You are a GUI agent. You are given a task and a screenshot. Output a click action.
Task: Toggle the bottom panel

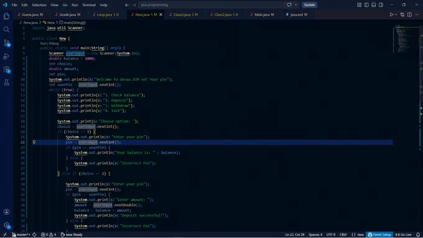pyautogui.click(x=374, y=5)
